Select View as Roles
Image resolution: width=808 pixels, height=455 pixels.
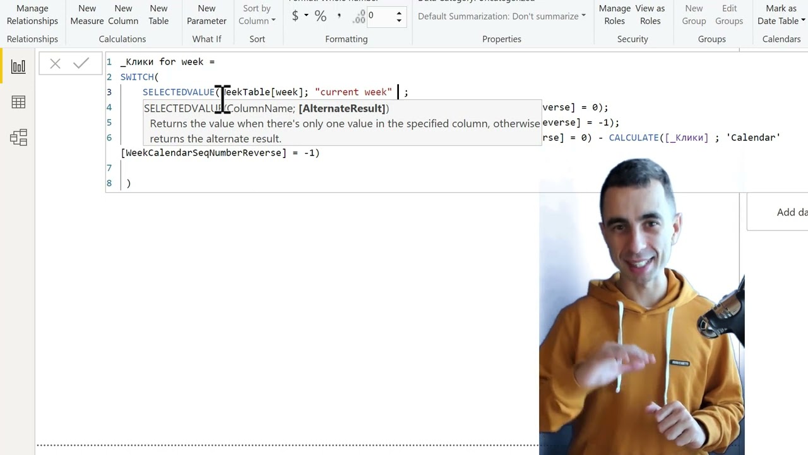coord(650,15)
